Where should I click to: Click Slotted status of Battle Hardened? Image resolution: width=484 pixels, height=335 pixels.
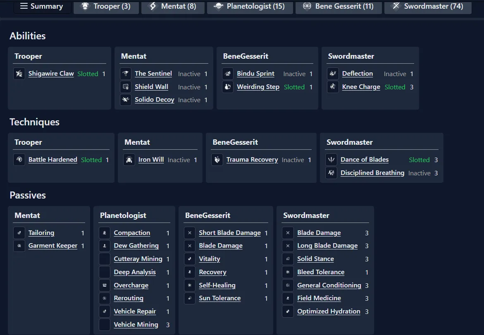pos(91,160)
